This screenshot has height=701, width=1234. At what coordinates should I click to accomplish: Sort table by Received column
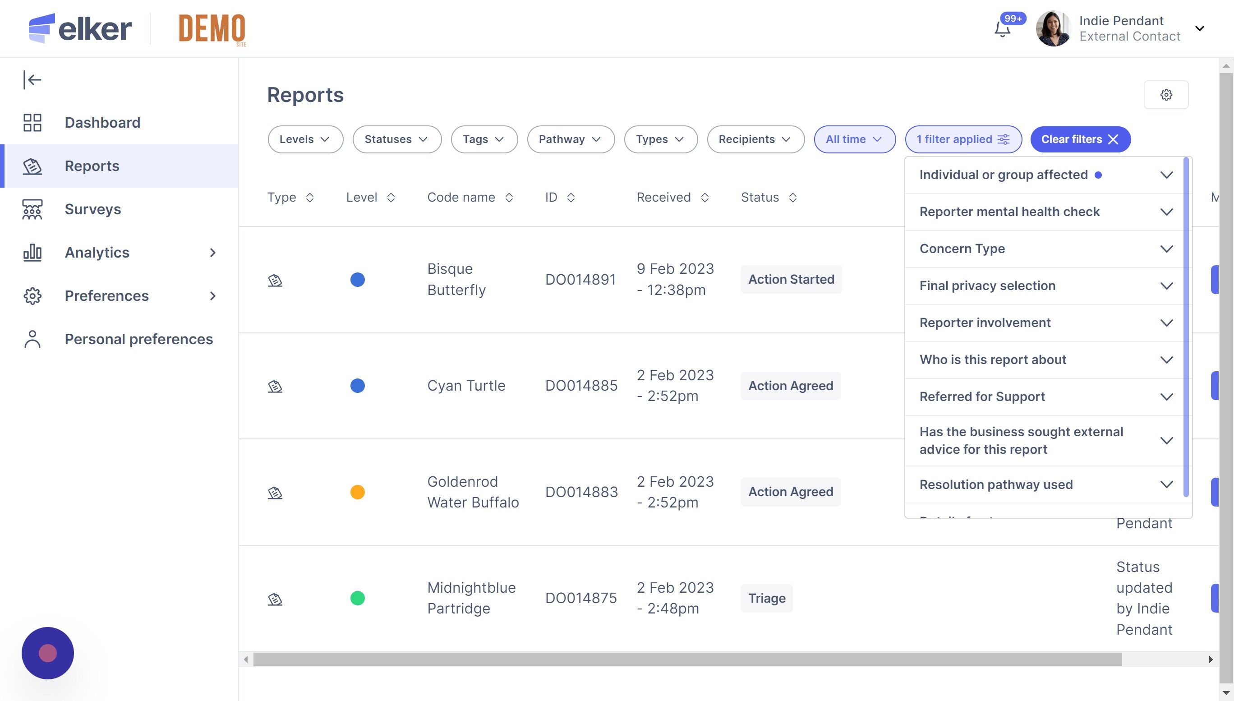704,198
